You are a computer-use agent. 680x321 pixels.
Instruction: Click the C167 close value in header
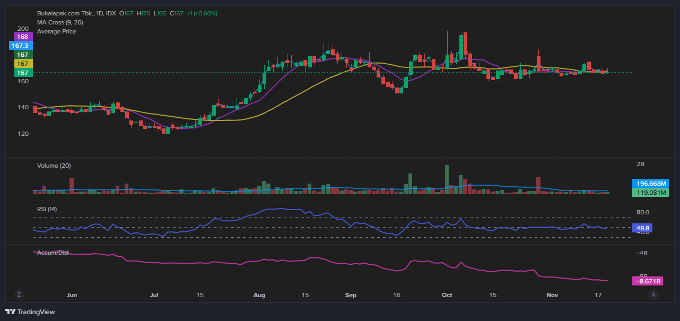177,13
